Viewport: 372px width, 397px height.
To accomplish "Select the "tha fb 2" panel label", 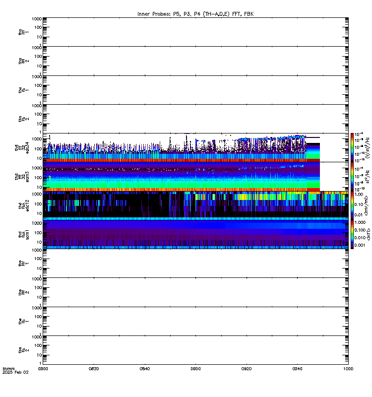I will pyautogui.click(x=23, y=119).
